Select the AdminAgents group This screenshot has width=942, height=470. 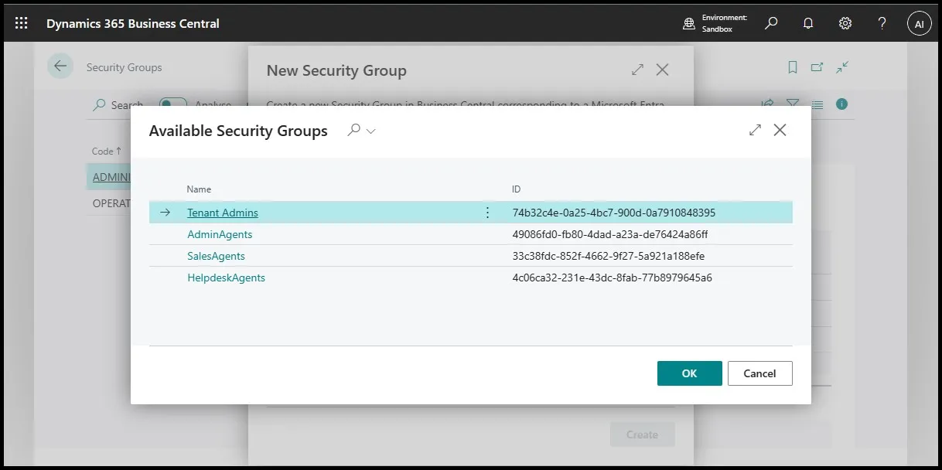click(220, 234)
